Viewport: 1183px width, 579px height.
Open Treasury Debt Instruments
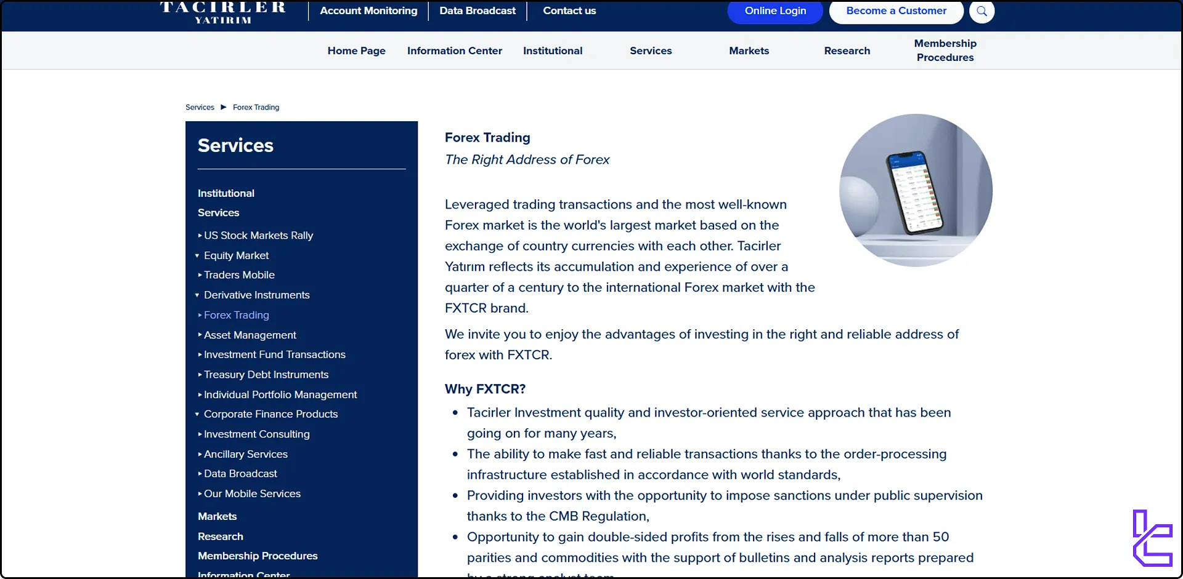tap(266, 375)
